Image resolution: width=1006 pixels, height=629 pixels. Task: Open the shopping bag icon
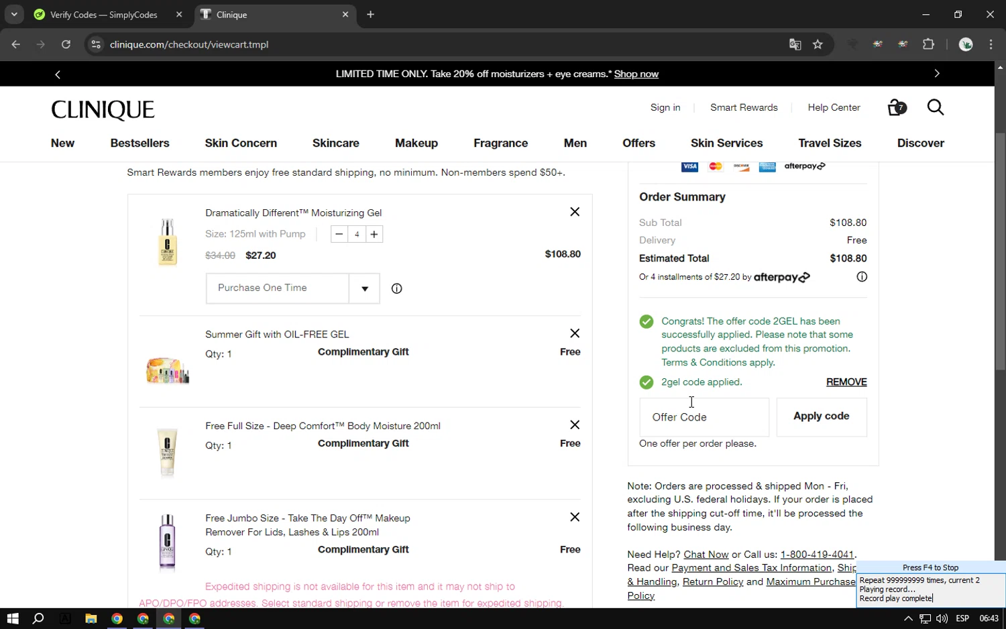click(896, 108)
